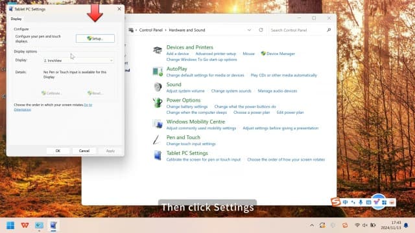Click the AutoPlay icon
415x233 pixels.
[x=158, y=71]
